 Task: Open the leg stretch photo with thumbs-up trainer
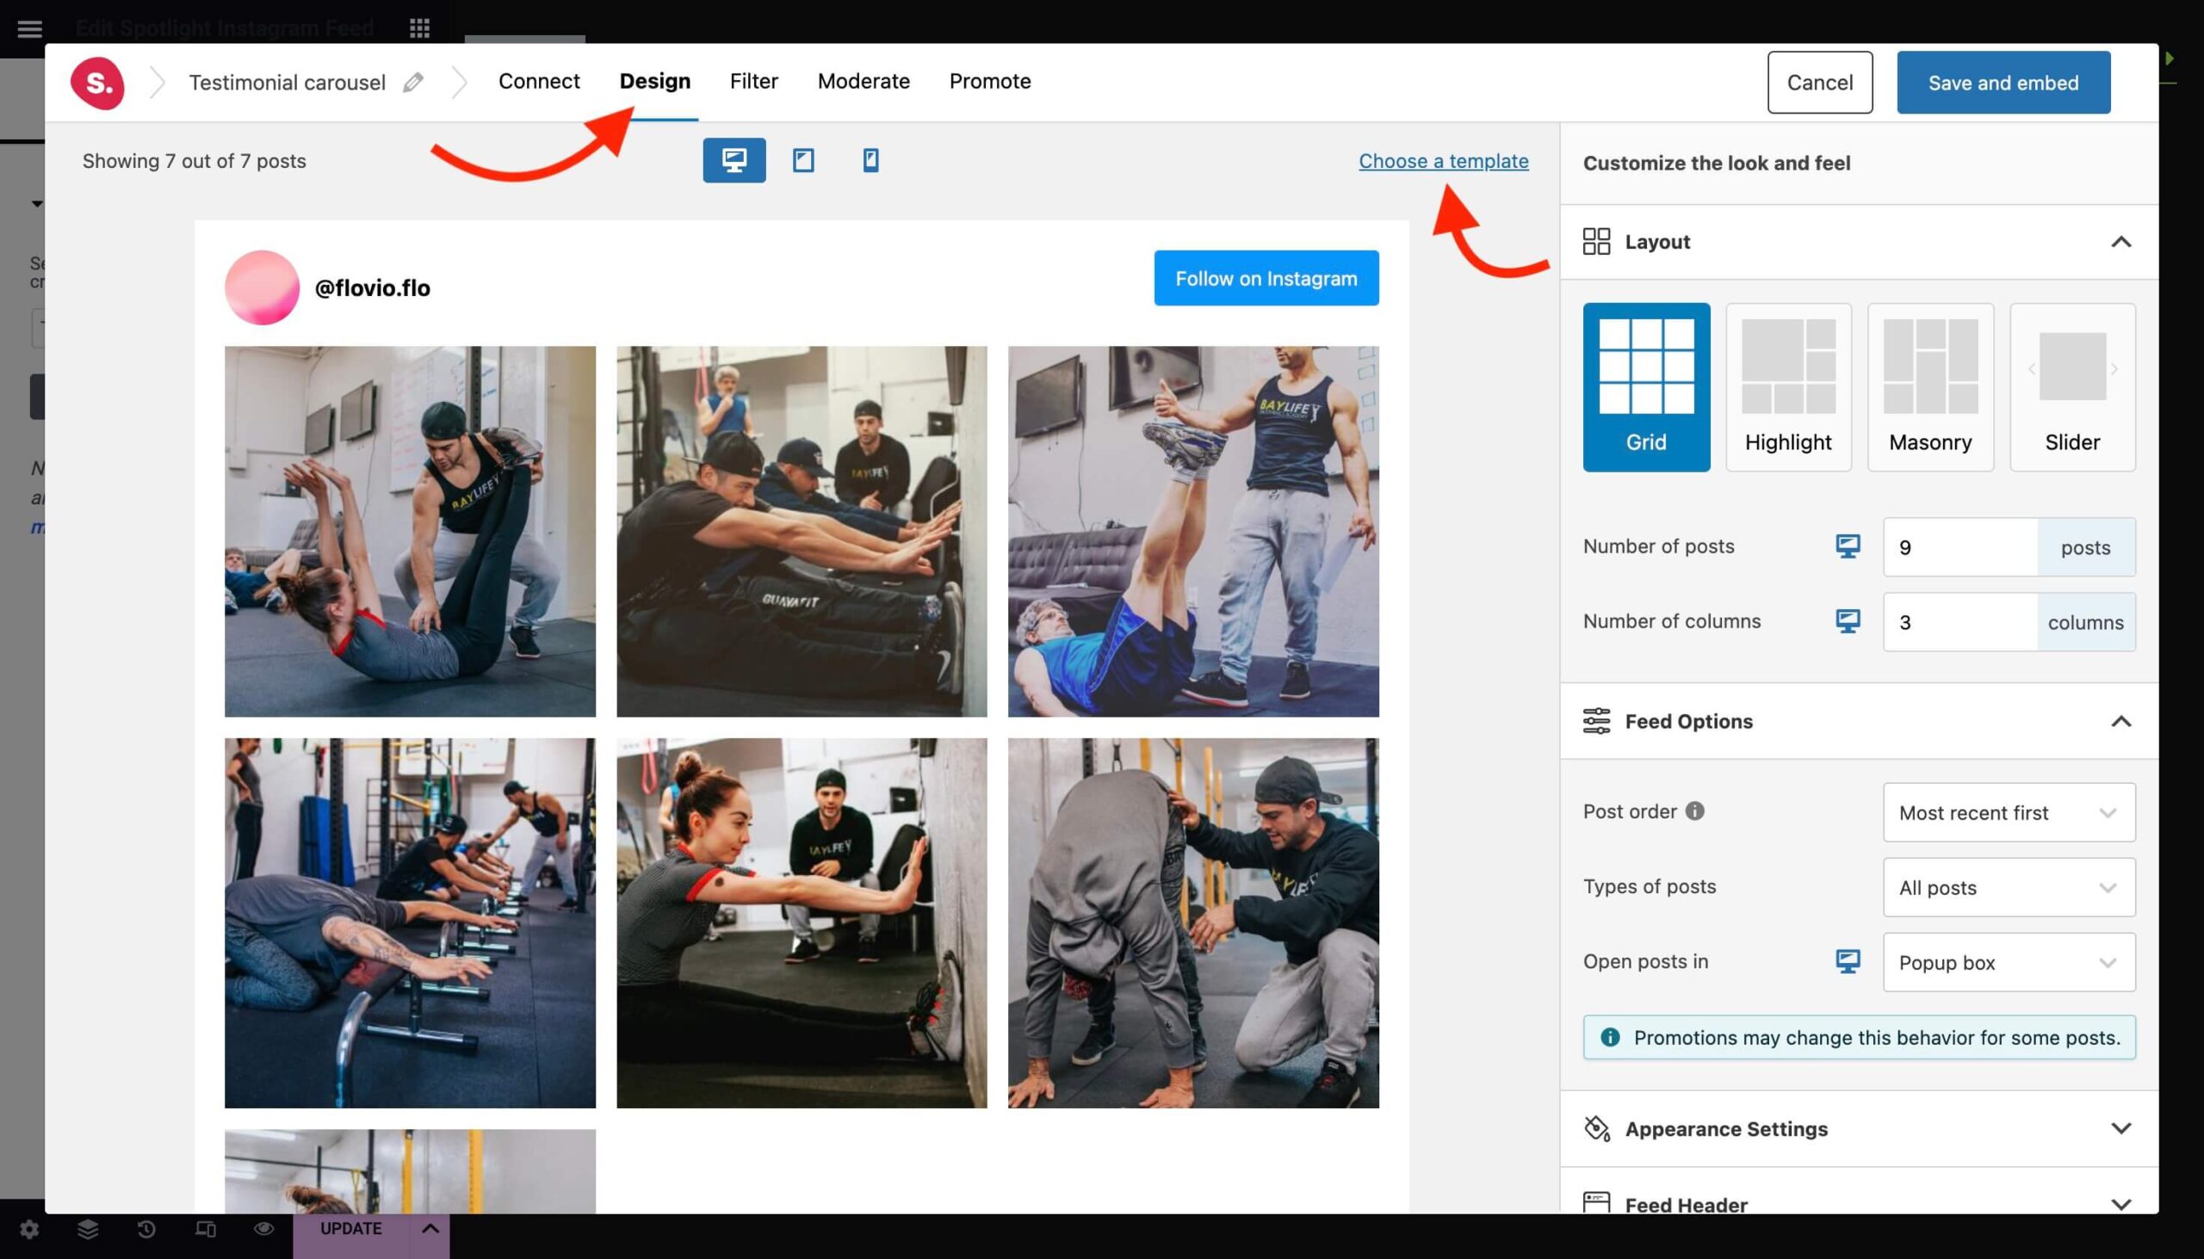pos(1192,531)
